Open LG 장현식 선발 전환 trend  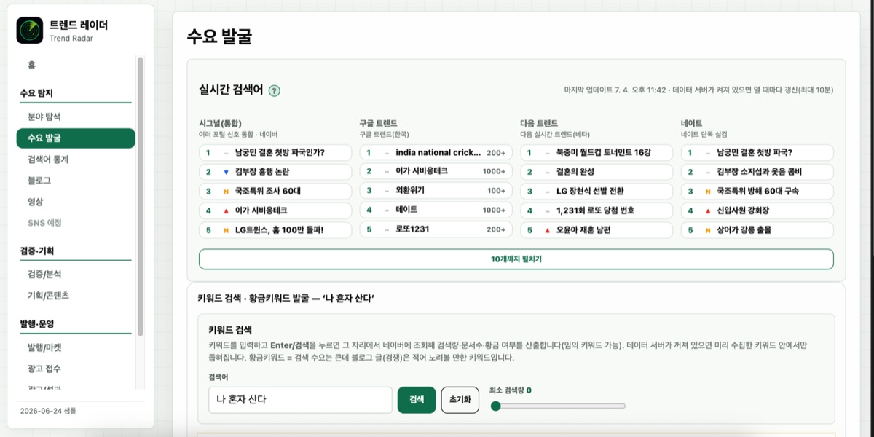pyautogui.click(x=597, y=192)
